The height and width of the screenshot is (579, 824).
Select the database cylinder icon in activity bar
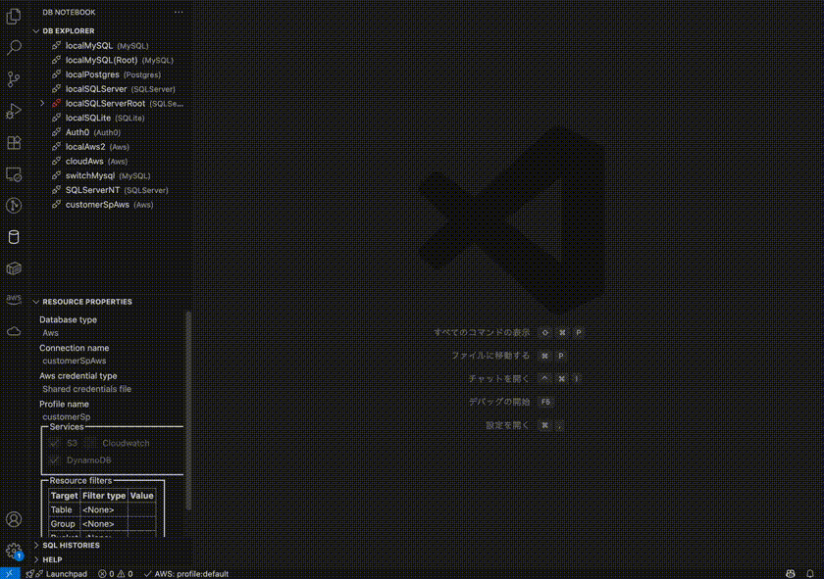(x=14, y=237)
